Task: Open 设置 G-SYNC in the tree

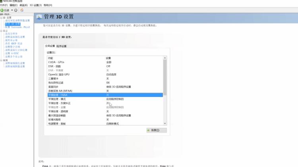Action: tap(12, 53)
